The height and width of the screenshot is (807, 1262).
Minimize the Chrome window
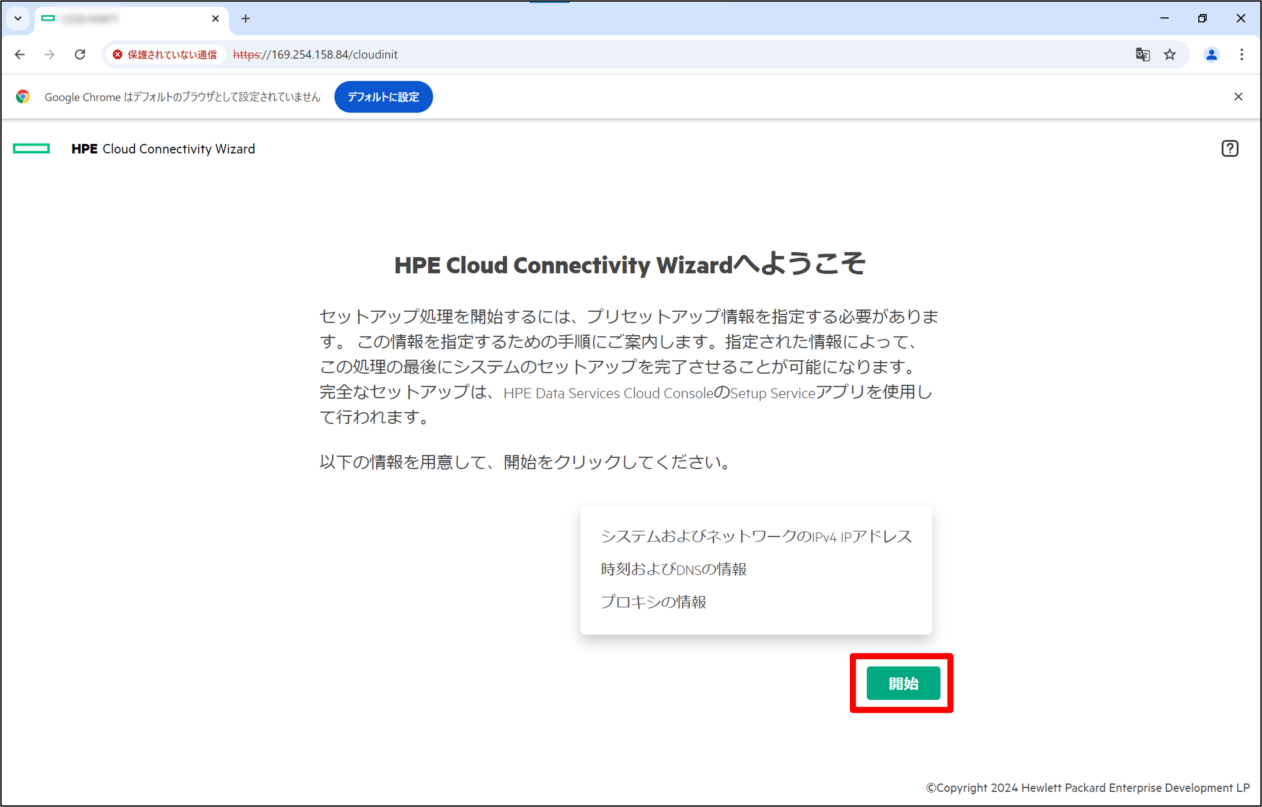pos(1164,18)
